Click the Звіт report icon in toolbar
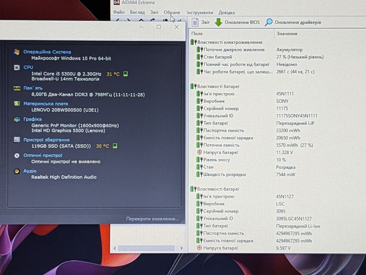366x275 pixels. click(x=195, y=22)
